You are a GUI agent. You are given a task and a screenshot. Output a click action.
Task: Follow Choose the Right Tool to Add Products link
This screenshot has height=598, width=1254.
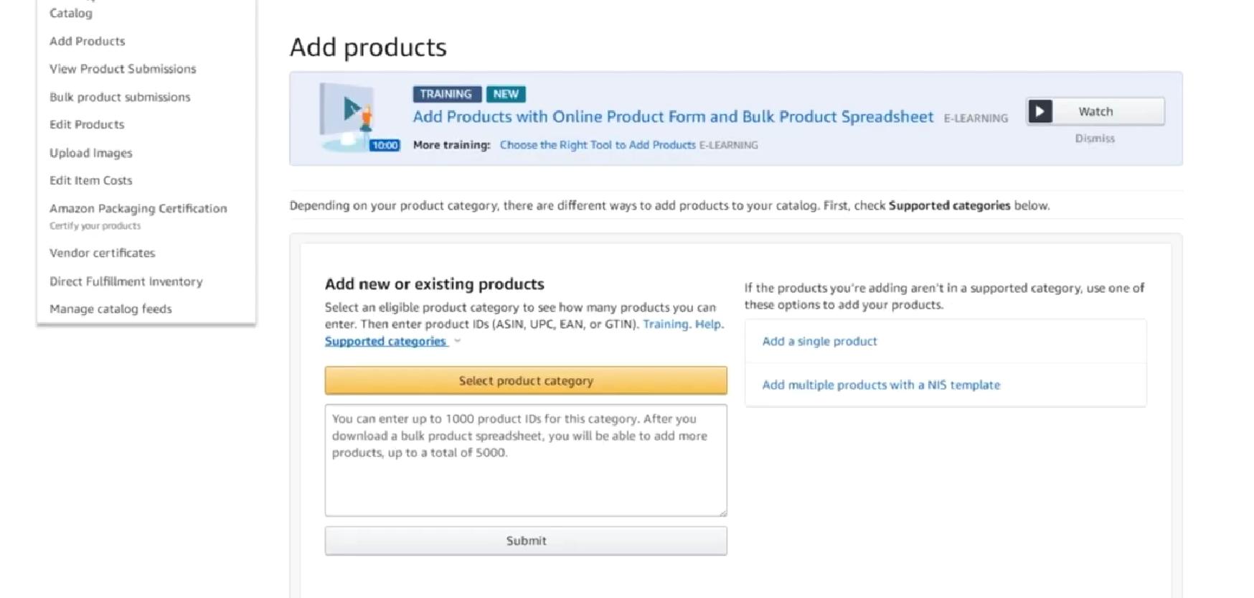click(x=598, y=145)
